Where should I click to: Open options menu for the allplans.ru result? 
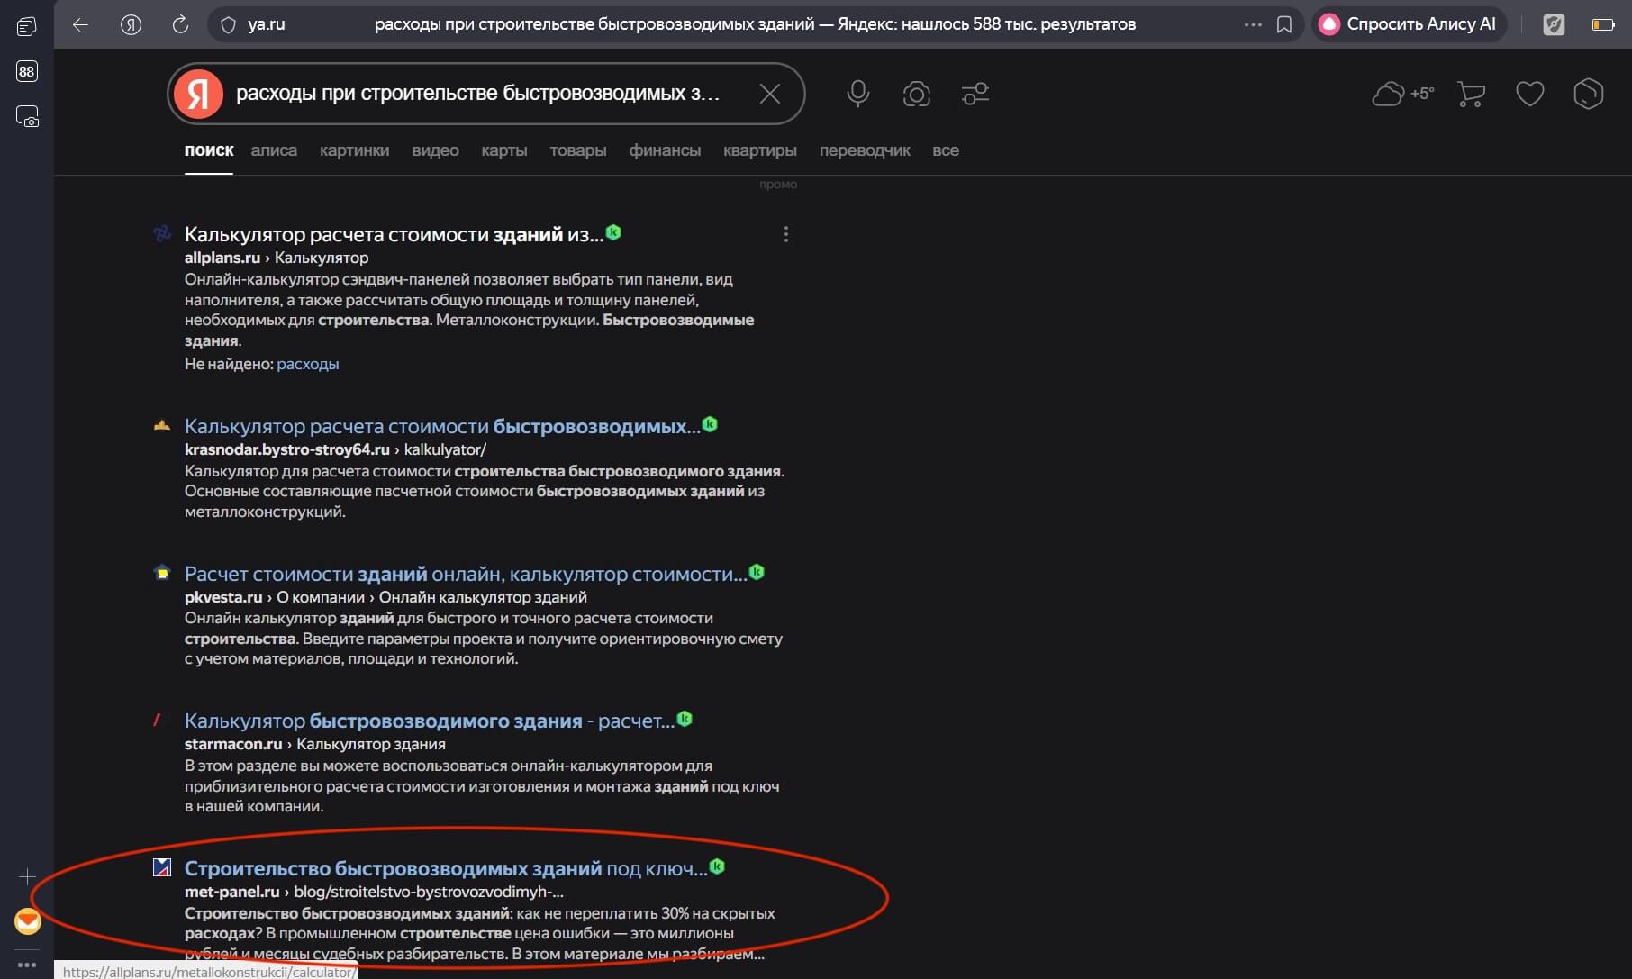pyautogui.click(x=786, y=234)
